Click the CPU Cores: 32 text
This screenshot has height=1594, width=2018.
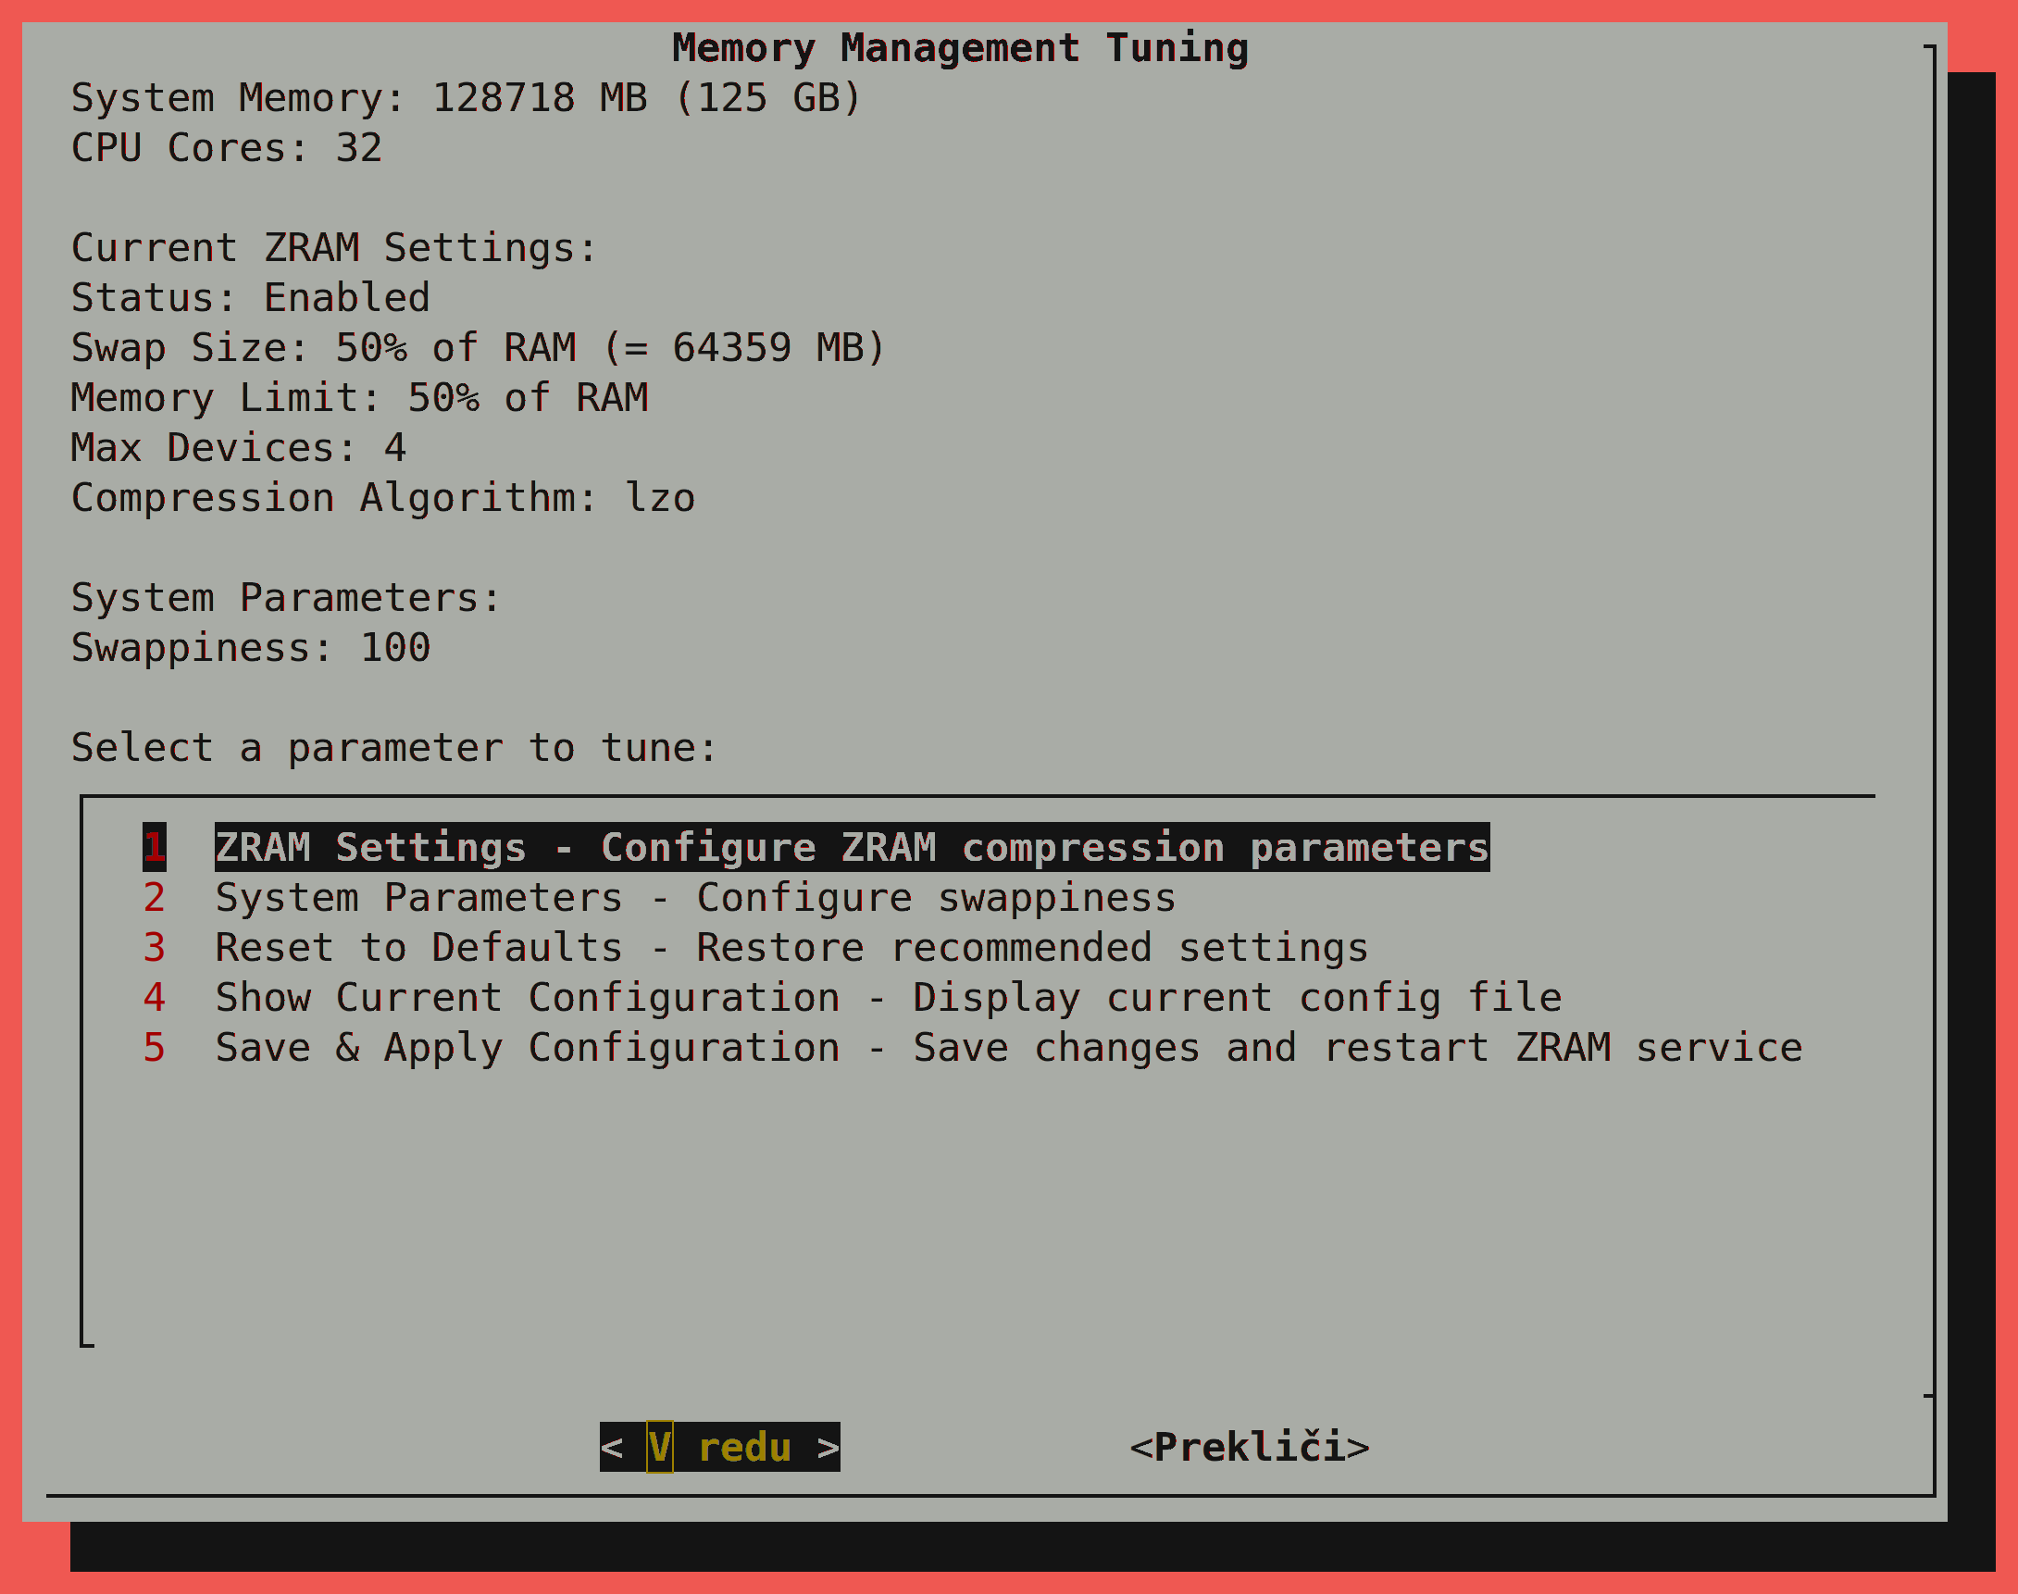click(227, 148)
